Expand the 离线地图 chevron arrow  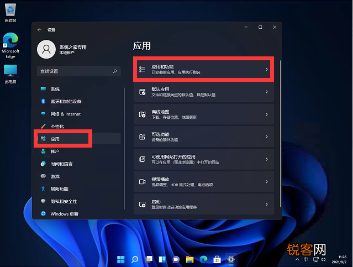click(267, 114)
